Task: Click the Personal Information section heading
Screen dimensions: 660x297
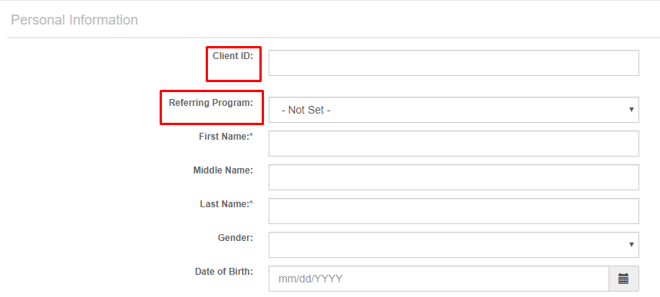Action: (x=74, y=20)
